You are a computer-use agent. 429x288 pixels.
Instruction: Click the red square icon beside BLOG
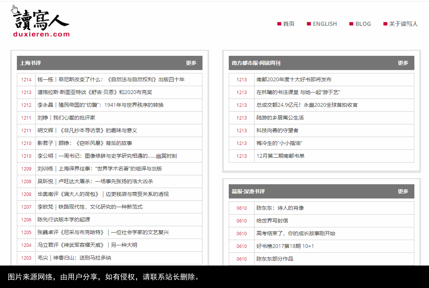point(351,24)
